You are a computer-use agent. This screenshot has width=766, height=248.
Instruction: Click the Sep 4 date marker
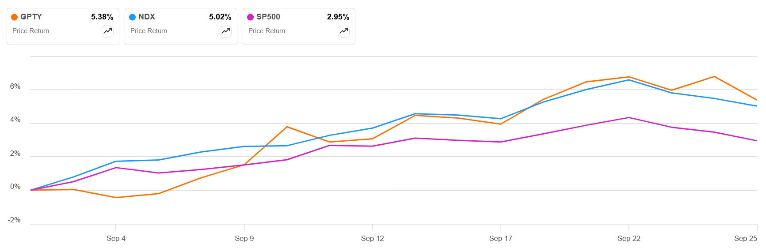[x=116, y=238]
